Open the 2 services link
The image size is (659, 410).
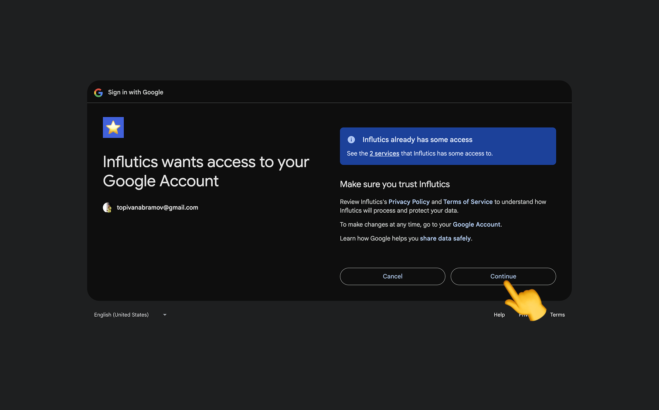(x=384, y=154)
